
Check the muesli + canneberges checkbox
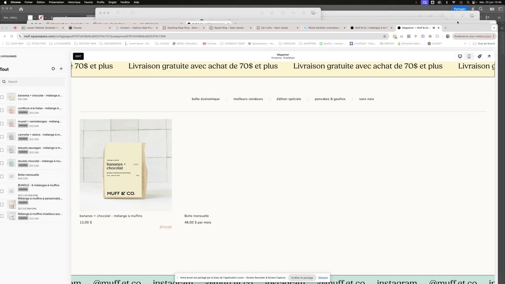[x=2, y=123]
